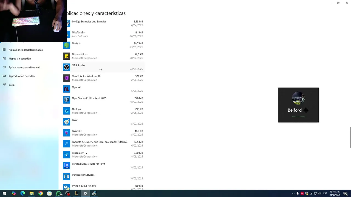The height and width of the screenshot is (197, 351).
Task: Click the 34,5 MB size value
Action: tap(138, 142)
